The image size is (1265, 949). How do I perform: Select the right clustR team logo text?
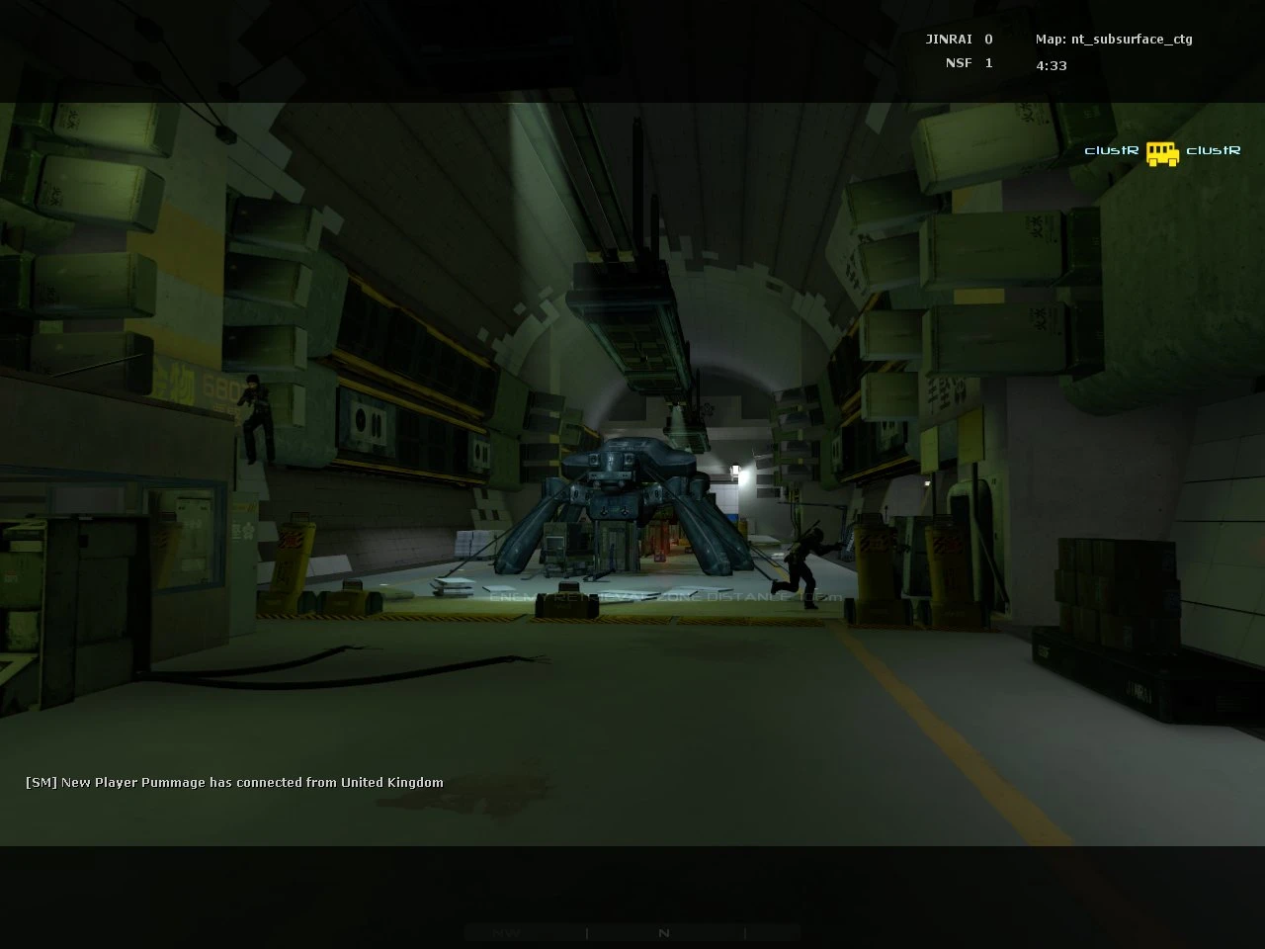[1214, 151]
